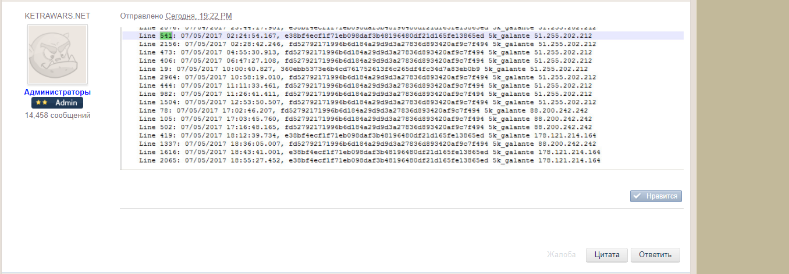Click the Нравится like button
Viewport: 789px width, 274px height.
(x=656, y=196)
